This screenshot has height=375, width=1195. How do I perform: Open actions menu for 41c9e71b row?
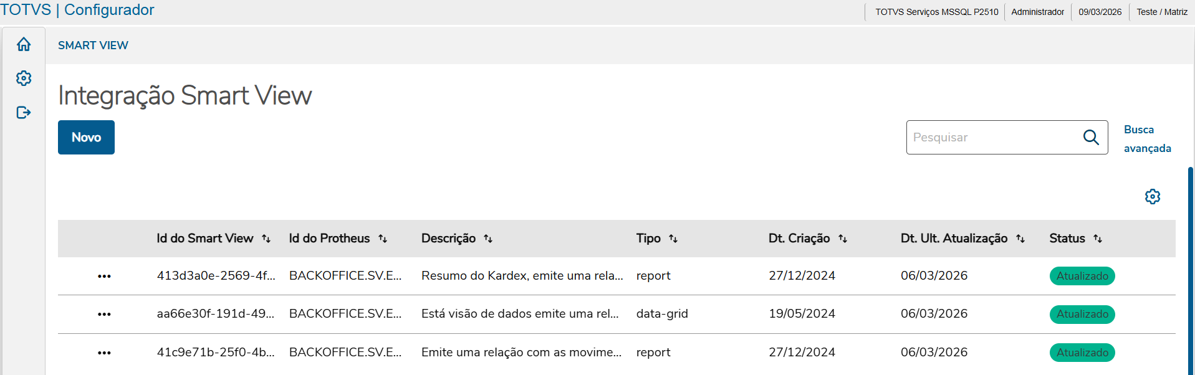point(104,353)
